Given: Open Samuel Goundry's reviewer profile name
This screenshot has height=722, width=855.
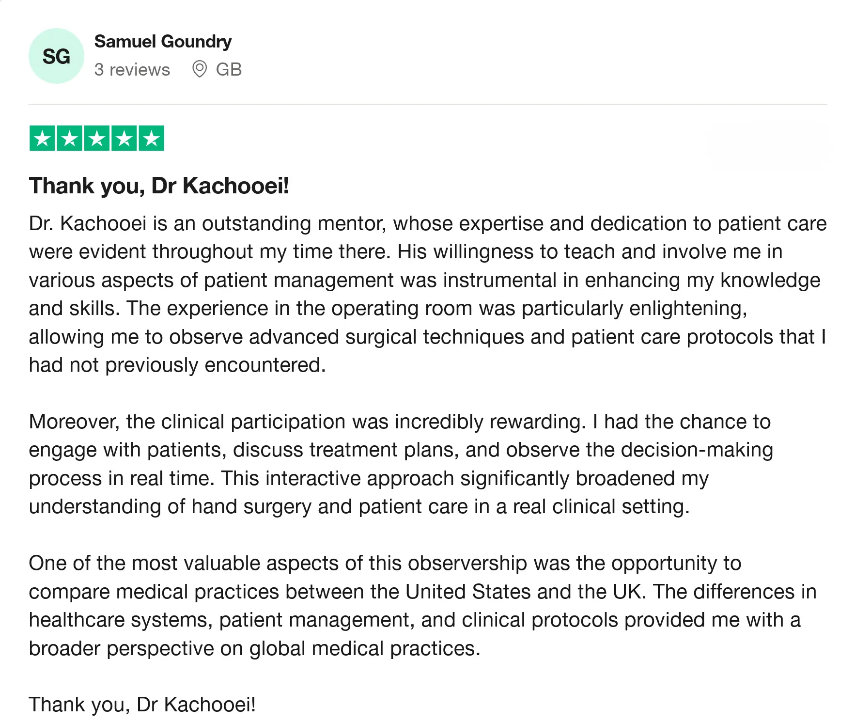Looking at the screenshot, I should pos(163,42).
